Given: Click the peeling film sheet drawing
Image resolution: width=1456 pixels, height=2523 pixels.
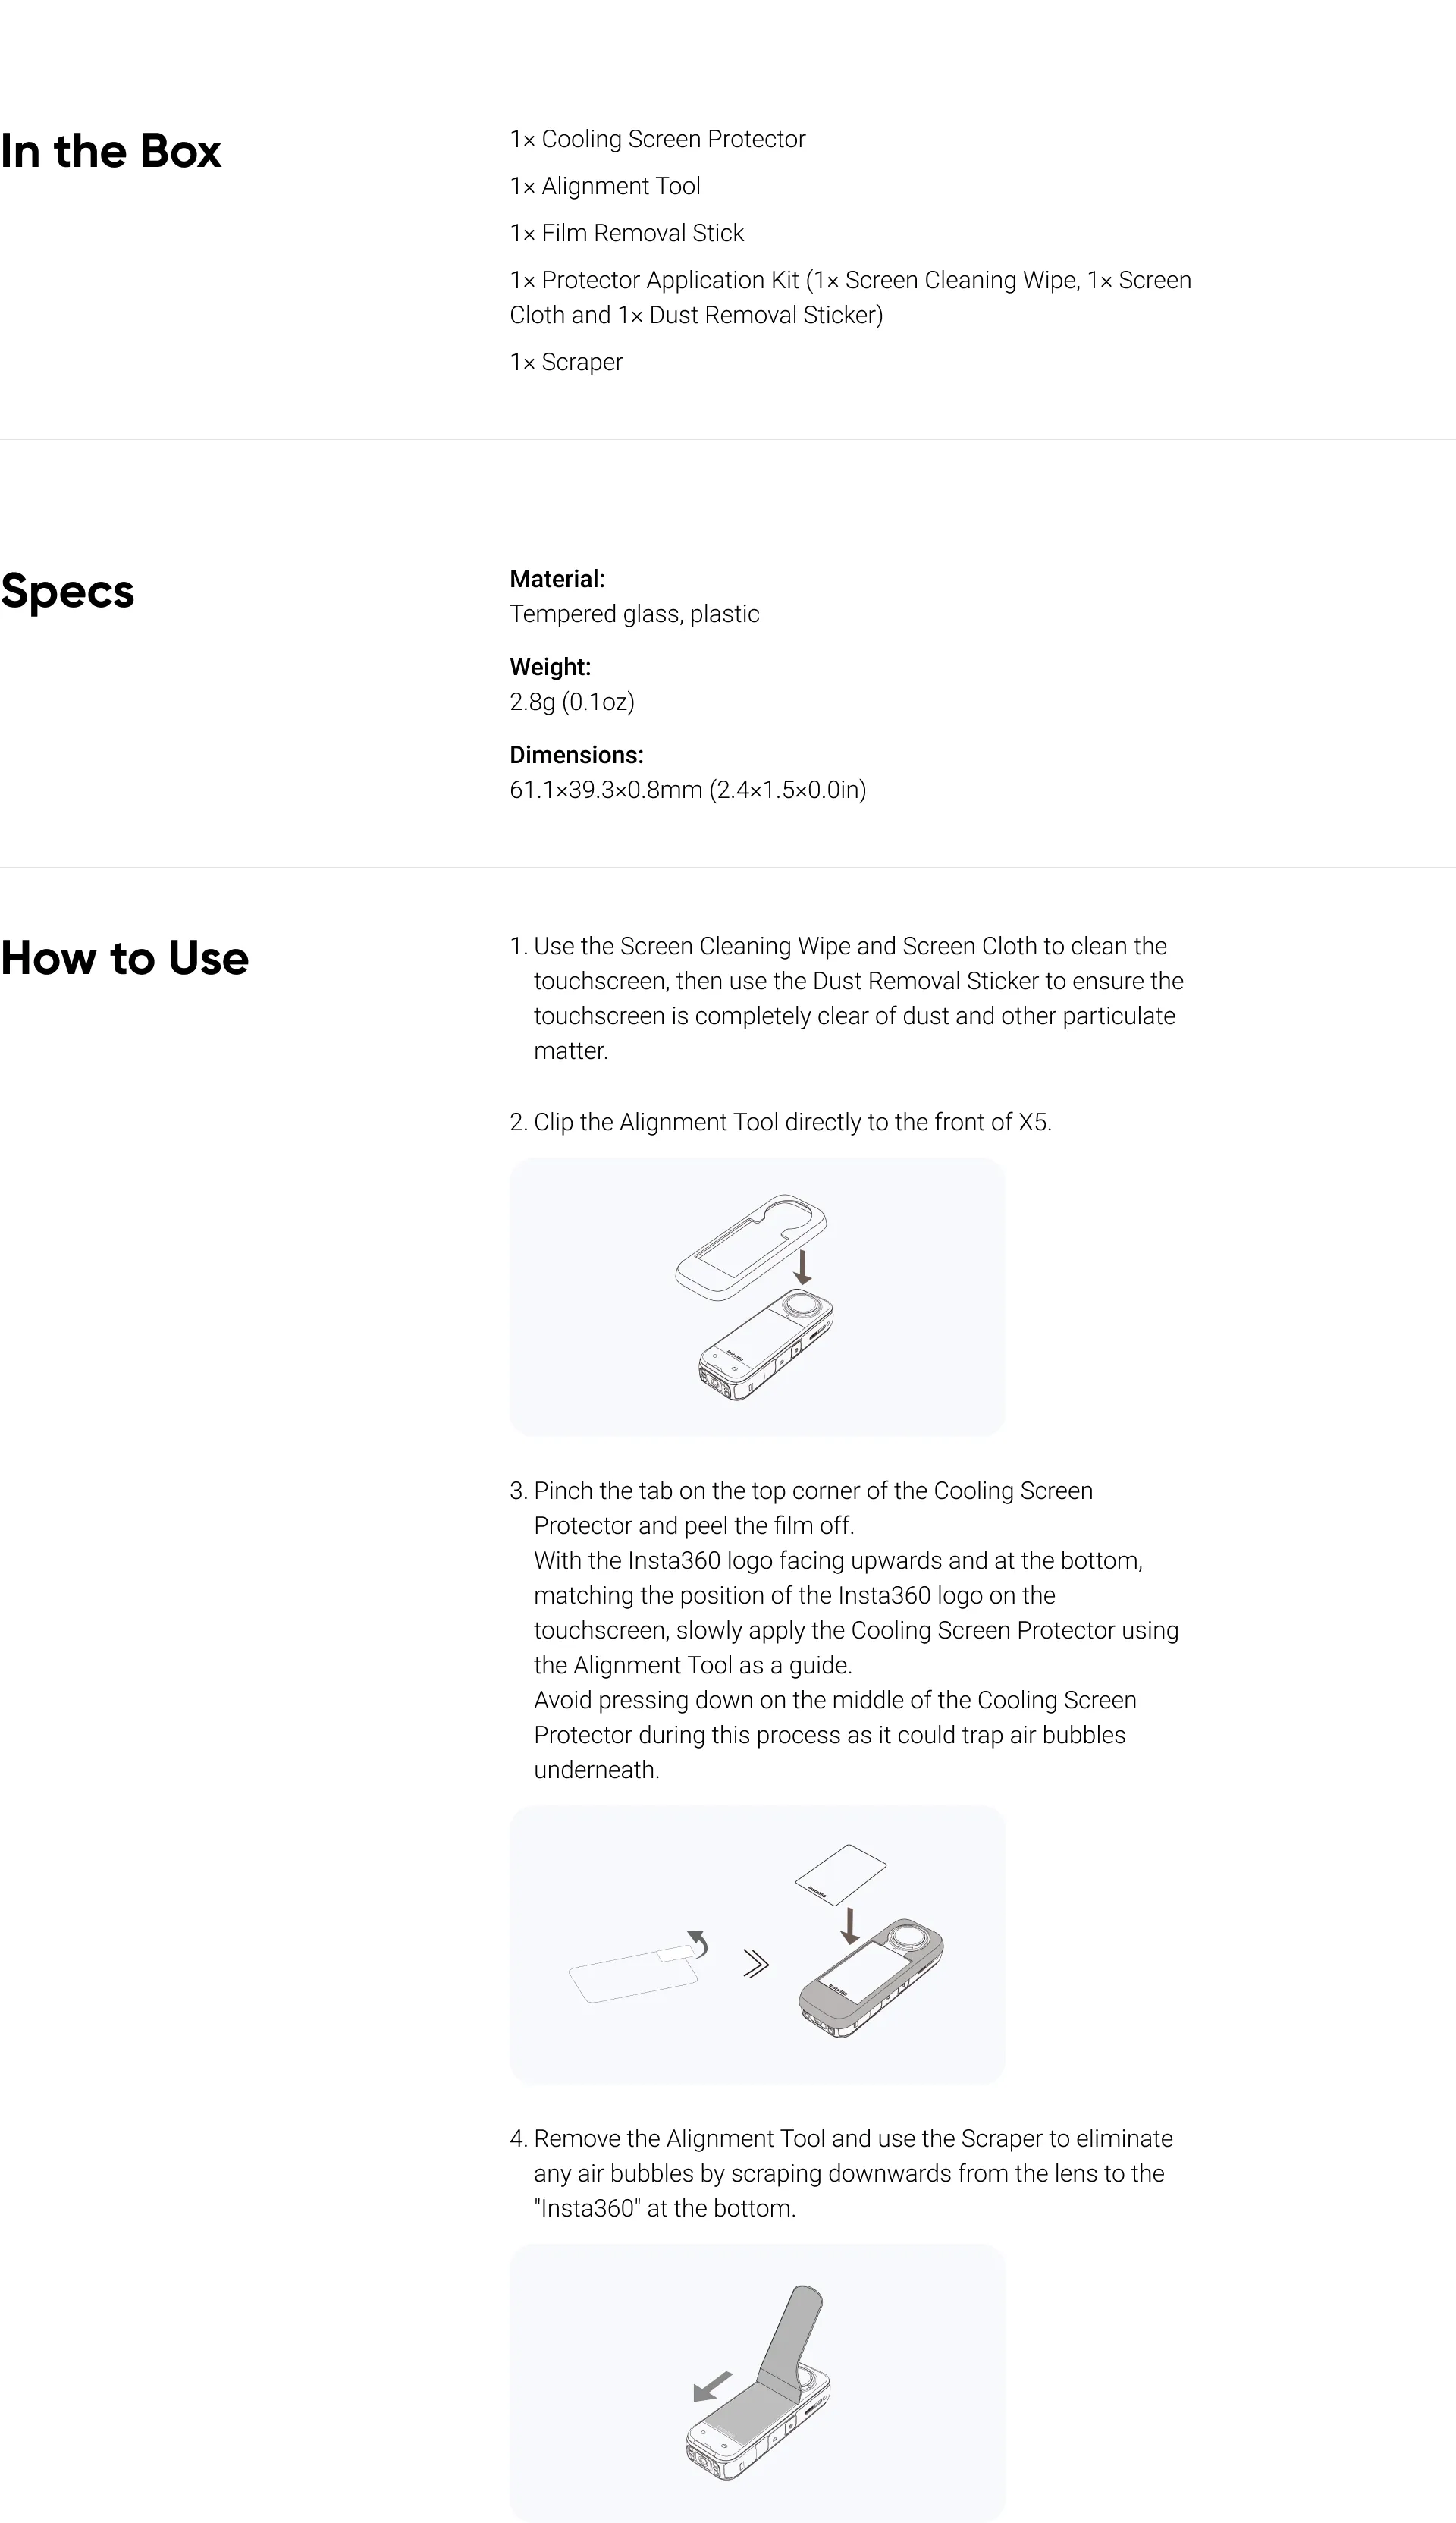Looking at the screenshot, I should tap(630, 1975).
